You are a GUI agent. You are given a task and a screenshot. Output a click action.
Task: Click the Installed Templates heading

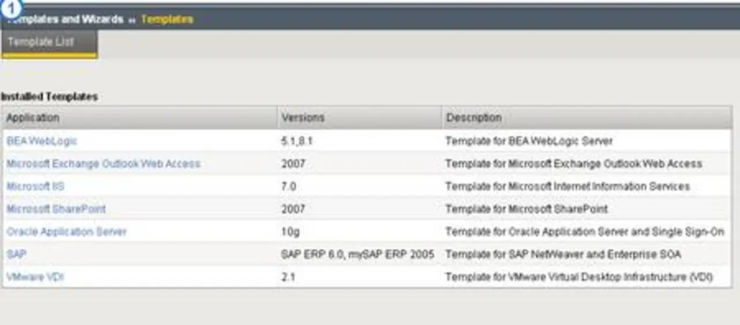click(x=49, y=97)
